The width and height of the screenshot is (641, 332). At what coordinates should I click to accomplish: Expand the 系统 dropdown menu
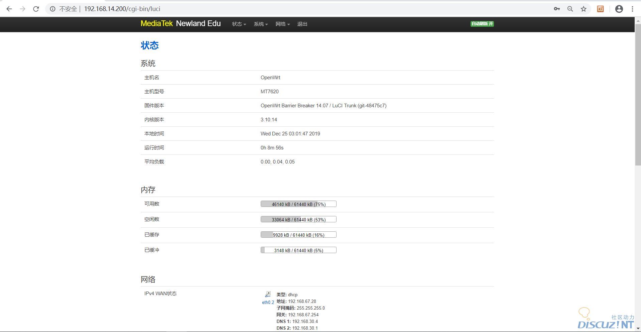click(260, 24)
